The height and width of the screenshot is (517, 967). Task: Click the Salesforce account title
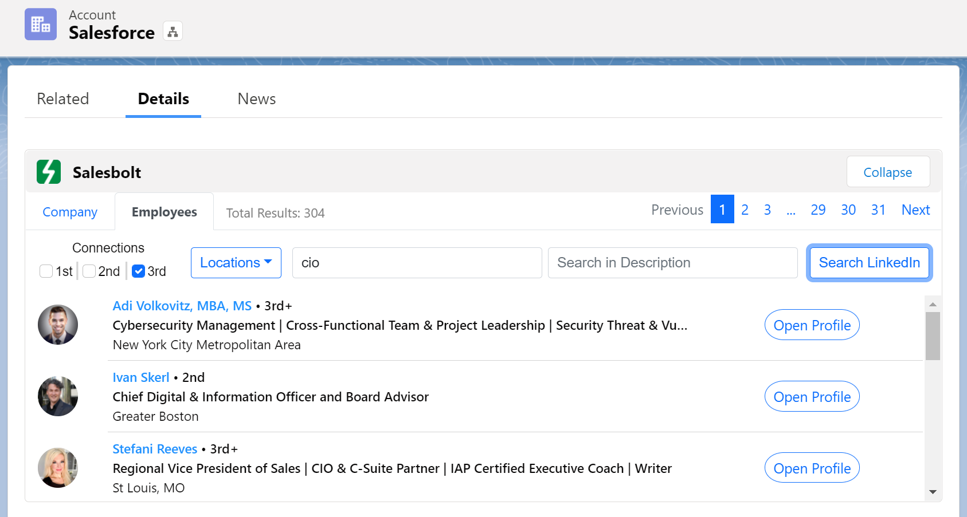[112, 33]
